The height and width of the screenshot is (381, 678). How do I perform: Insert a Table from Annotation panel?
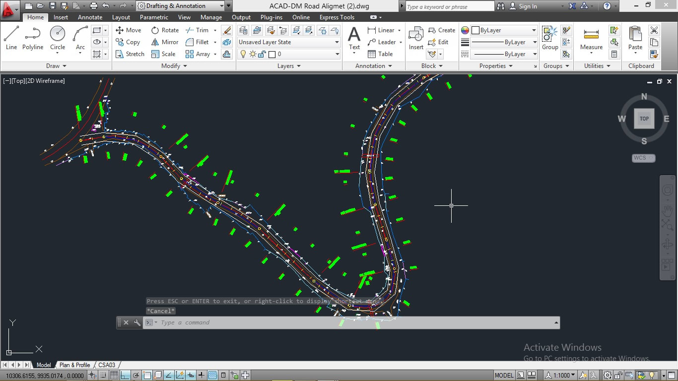[380, 54]
